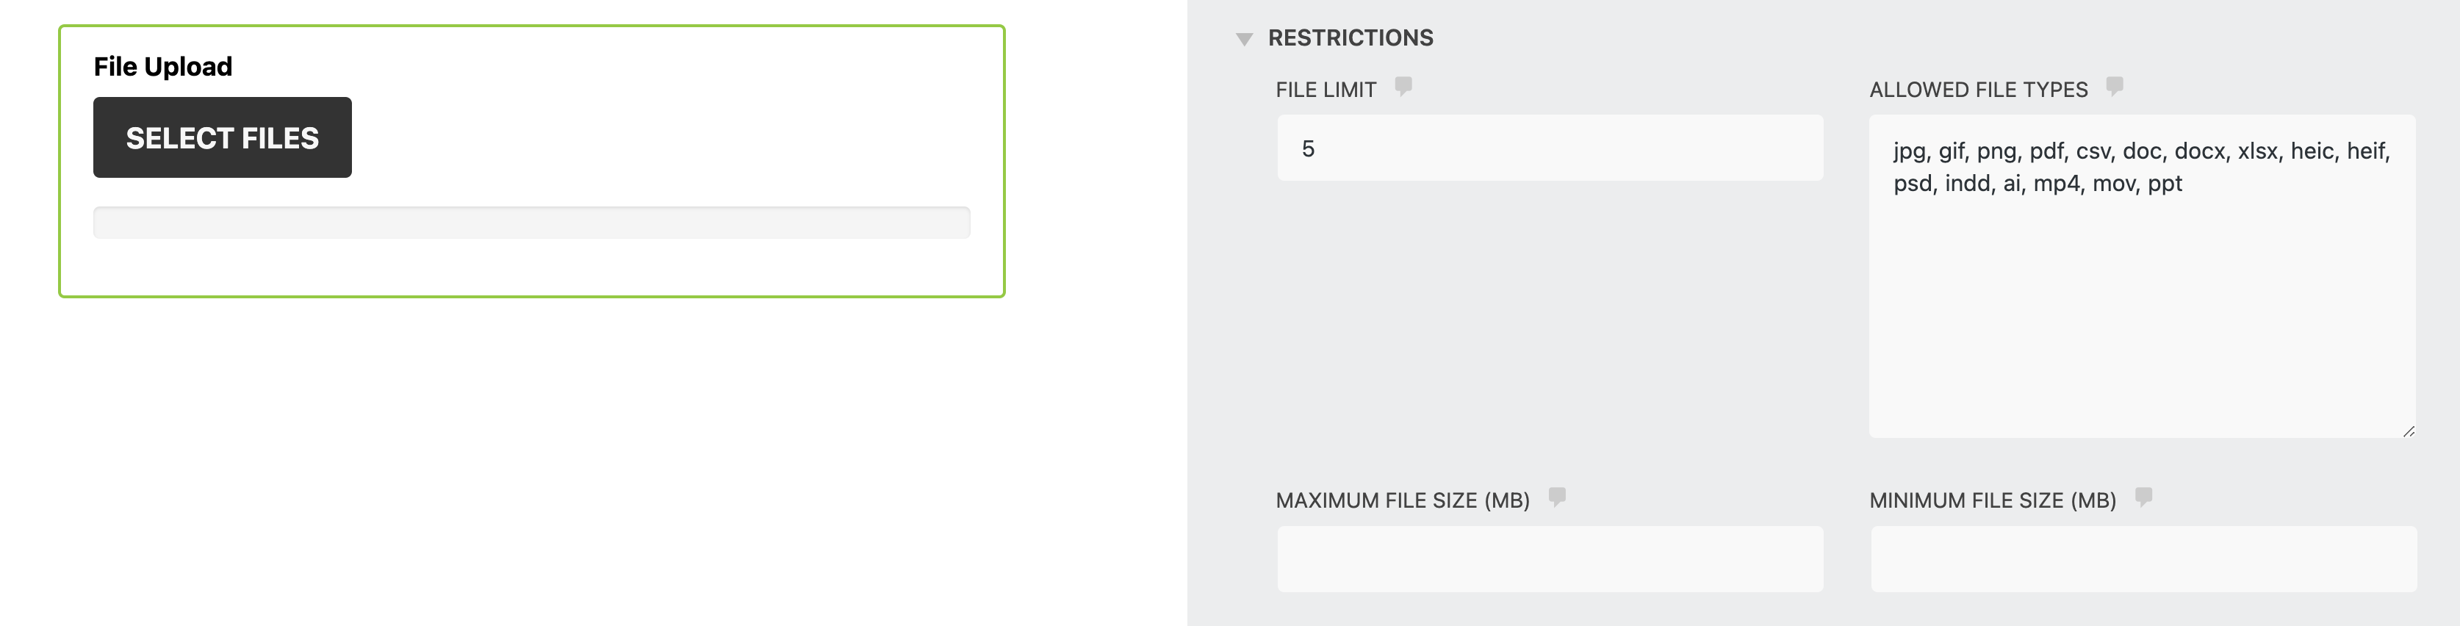Click the SELECT FILES button

pyautogui.click(x=222, y=137)
